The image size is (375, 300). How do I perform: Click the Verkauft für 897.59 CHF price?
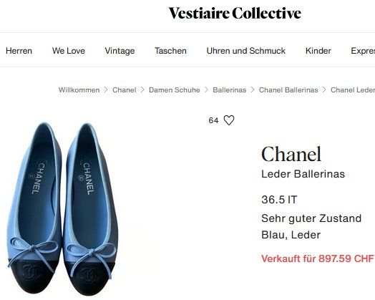point(317,258)
